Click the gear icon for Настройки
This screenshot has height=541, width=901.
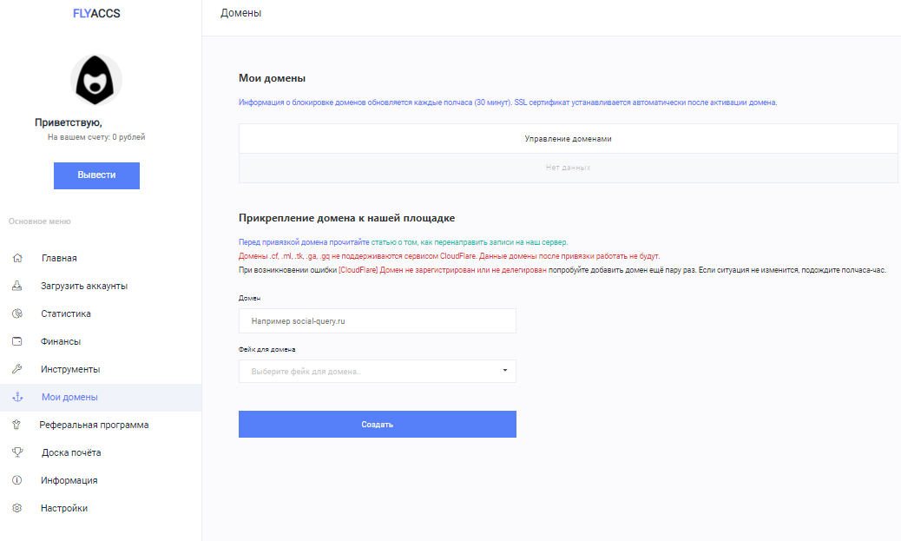click(17, 508)
